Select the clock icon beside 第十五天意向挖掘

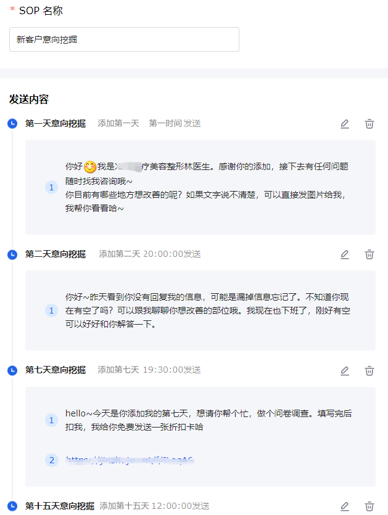[12, 505]
